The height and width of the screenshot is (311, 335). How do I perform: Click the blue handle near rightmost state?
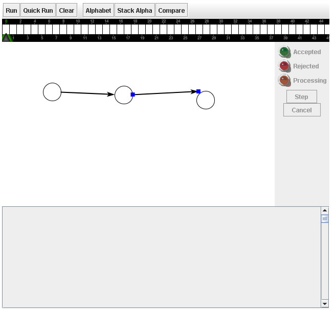tap(198, 91)
